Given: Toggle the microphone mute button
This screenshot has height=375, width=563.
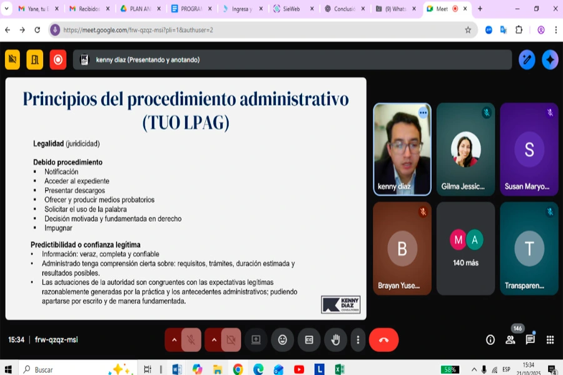Looking at the screenshot, I should [x=191, y=339].
